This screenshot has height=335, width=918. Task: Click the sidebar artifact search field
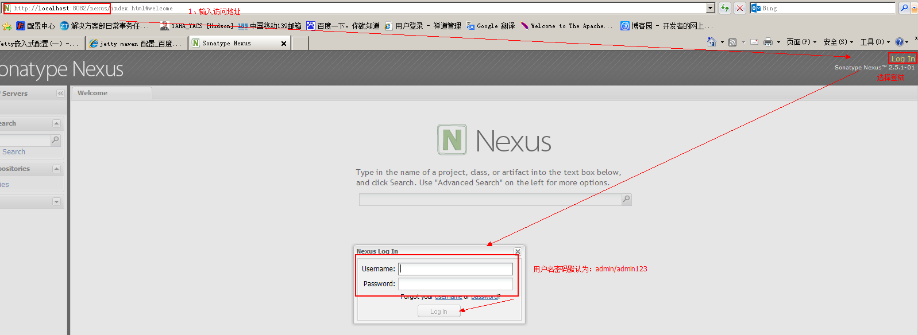coord(25,140)
